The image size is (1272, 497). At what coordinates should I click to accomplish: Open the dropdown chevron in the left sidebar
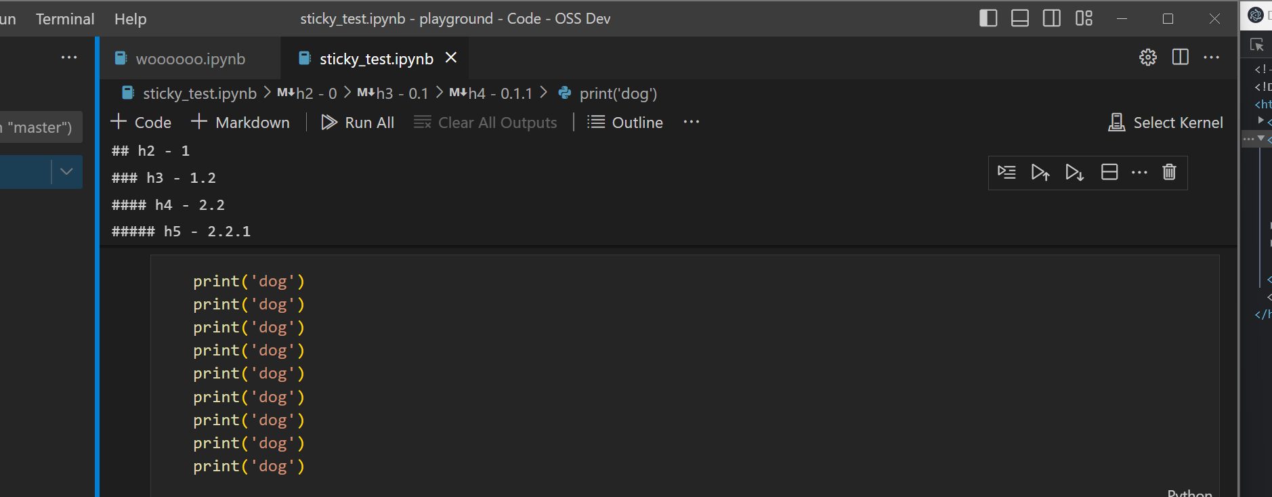[x=66, y=172]
